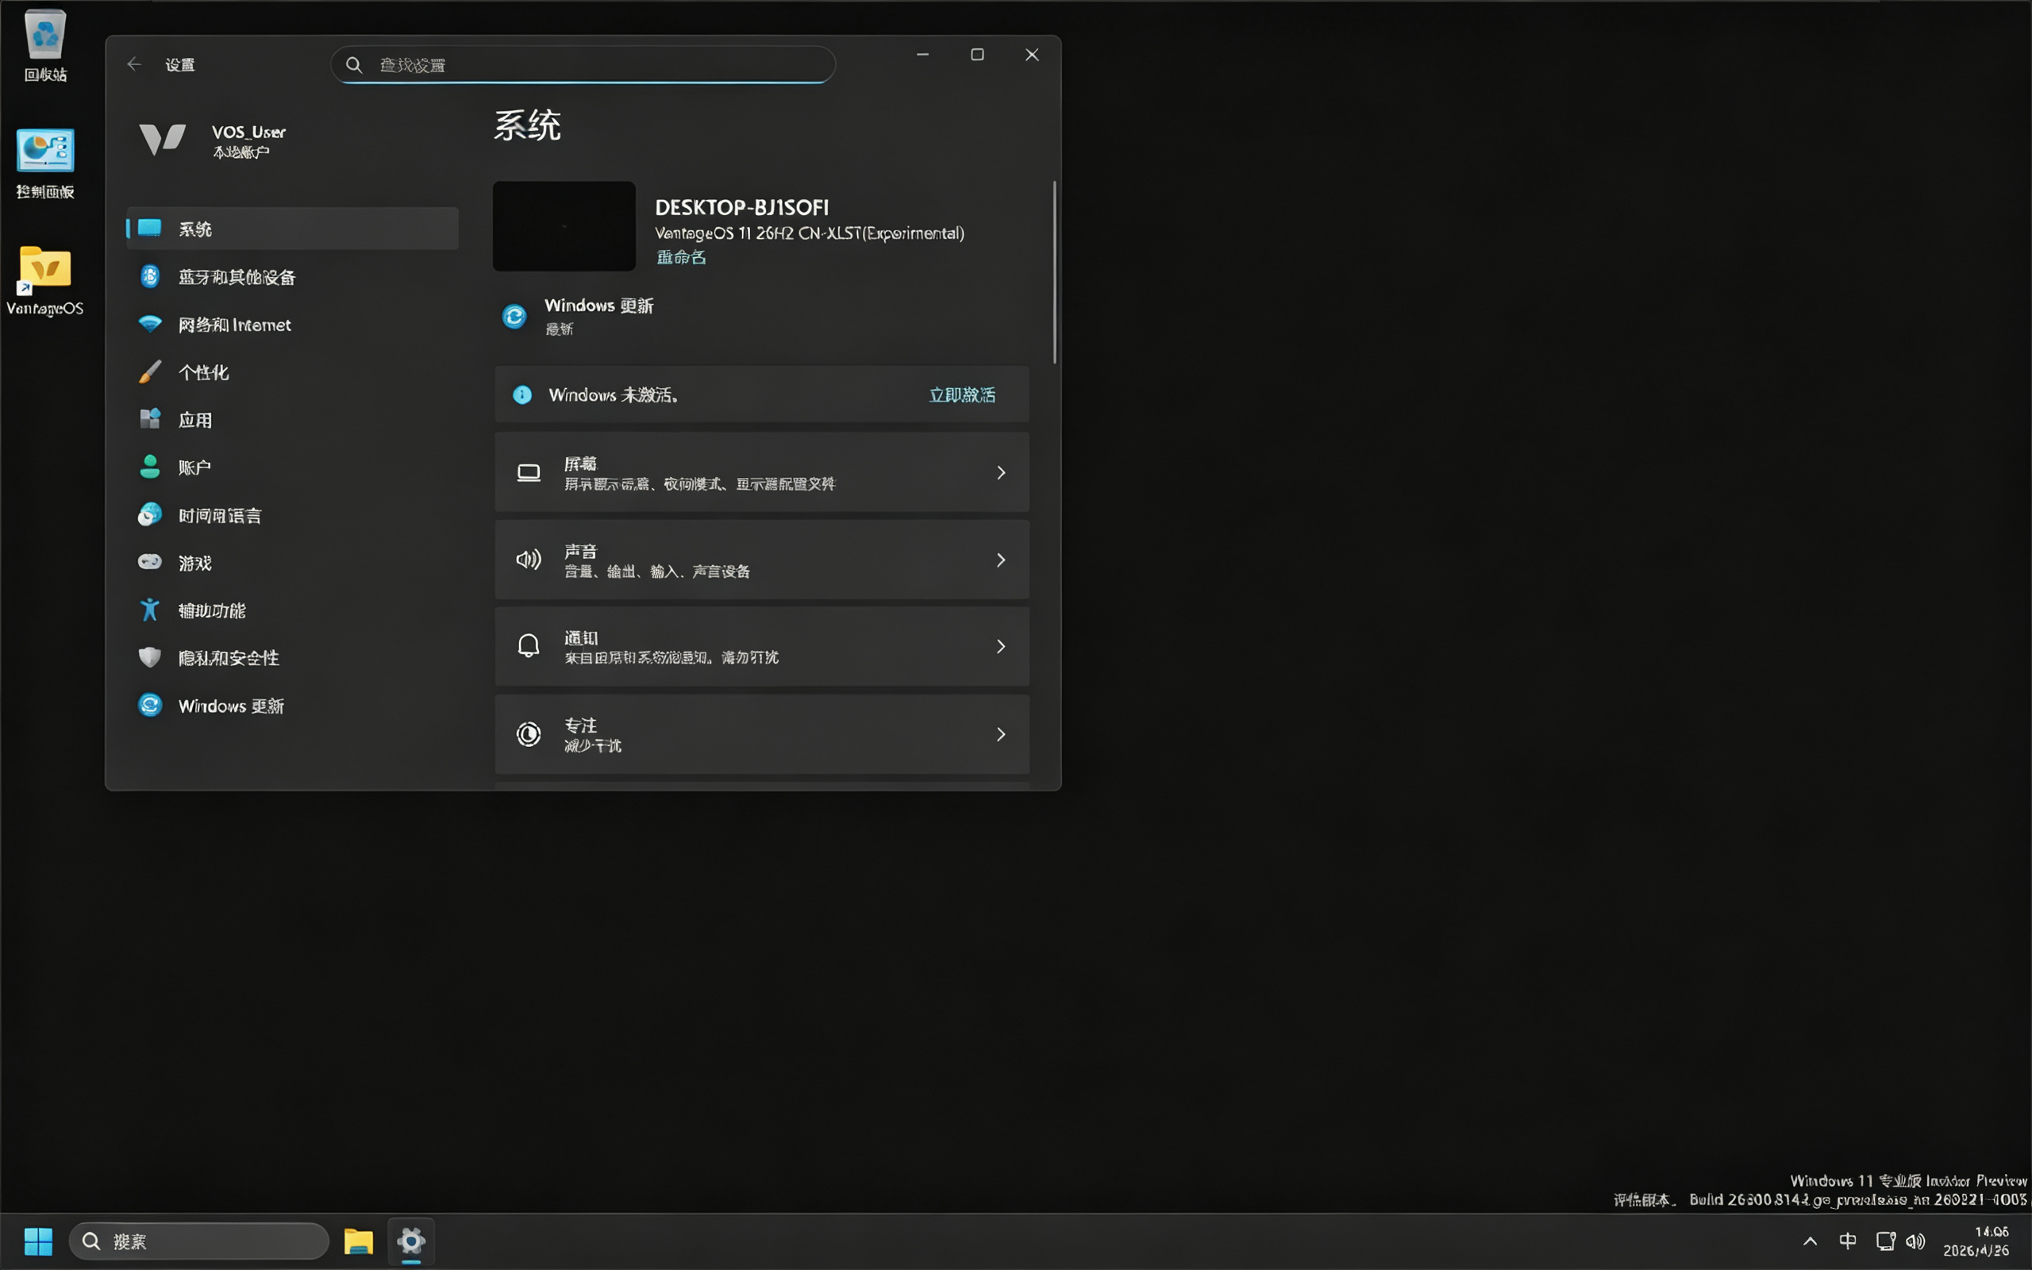Viewport: 2032px width, 1270px height.
Task: Click the Windows 更新 status tile icon
Action: (514, 316)
